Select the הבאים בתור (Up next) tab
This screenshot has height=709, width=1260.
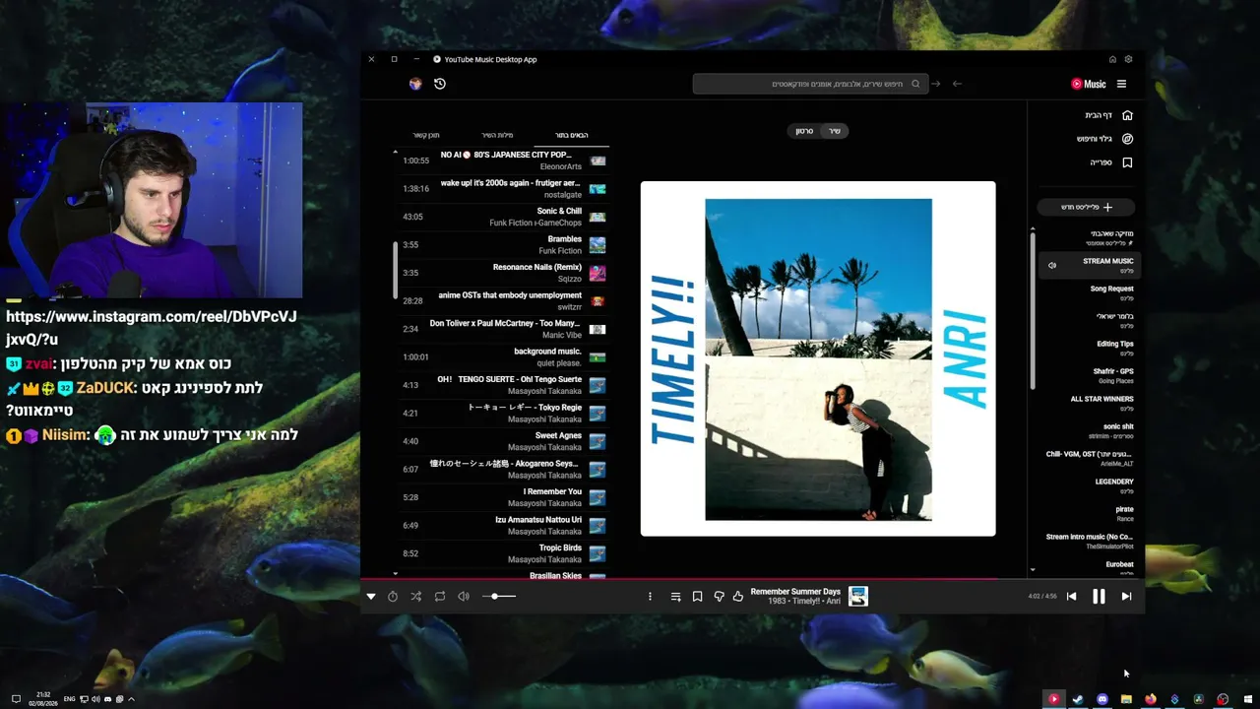tap(572, 135)
